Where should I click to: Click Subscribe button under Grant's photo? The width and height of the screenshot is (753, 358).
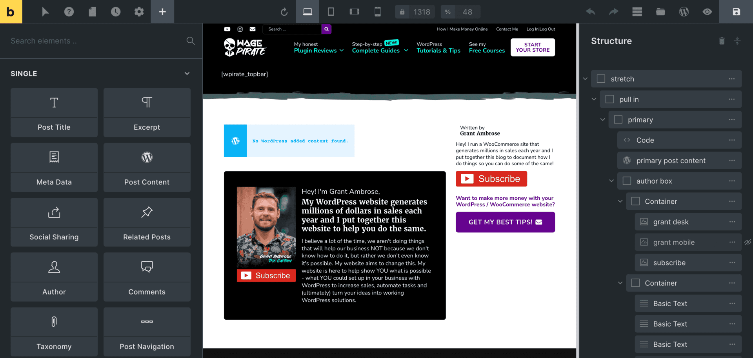[x=266, y=275]
